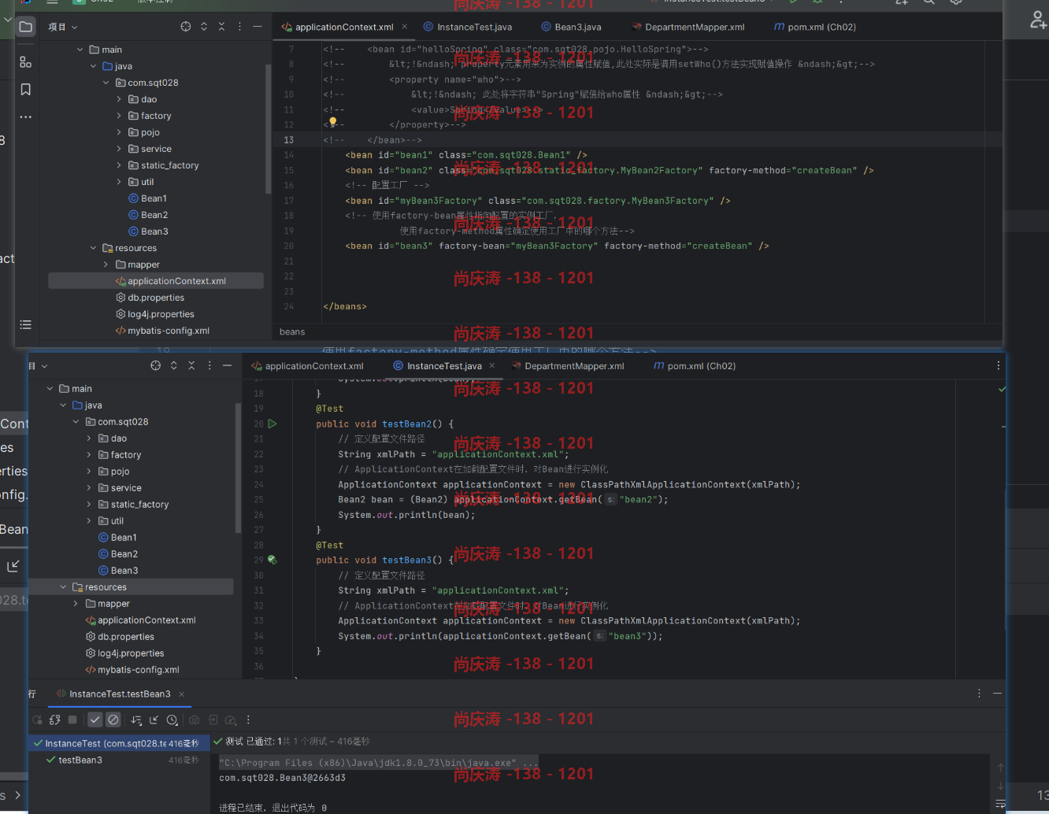This screenshot has height=814, width=1049.
Task: Click console scroll-to-end arrow
Action: [x=1000, y=786]
